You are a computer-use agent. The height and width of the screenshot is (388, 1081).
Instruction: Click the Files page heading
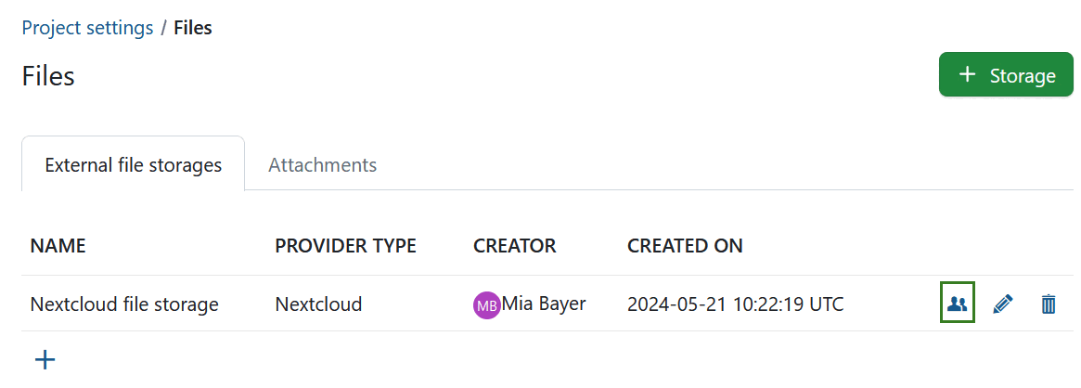[48, 76]
